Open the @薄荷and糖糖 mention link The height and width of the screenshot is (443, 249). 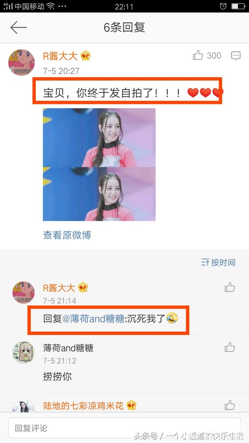click(93, 319)
